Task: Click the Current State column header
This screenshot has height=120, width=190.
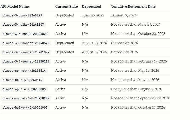Action: (x=66, y=6)
